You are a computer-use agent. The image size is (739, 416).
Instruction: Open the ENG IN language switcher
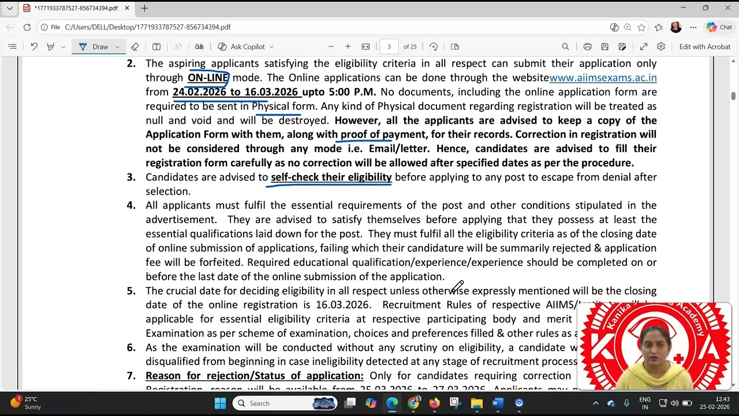645,403
